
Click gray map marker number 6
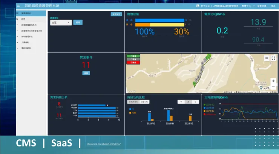[x=201, y=70]
